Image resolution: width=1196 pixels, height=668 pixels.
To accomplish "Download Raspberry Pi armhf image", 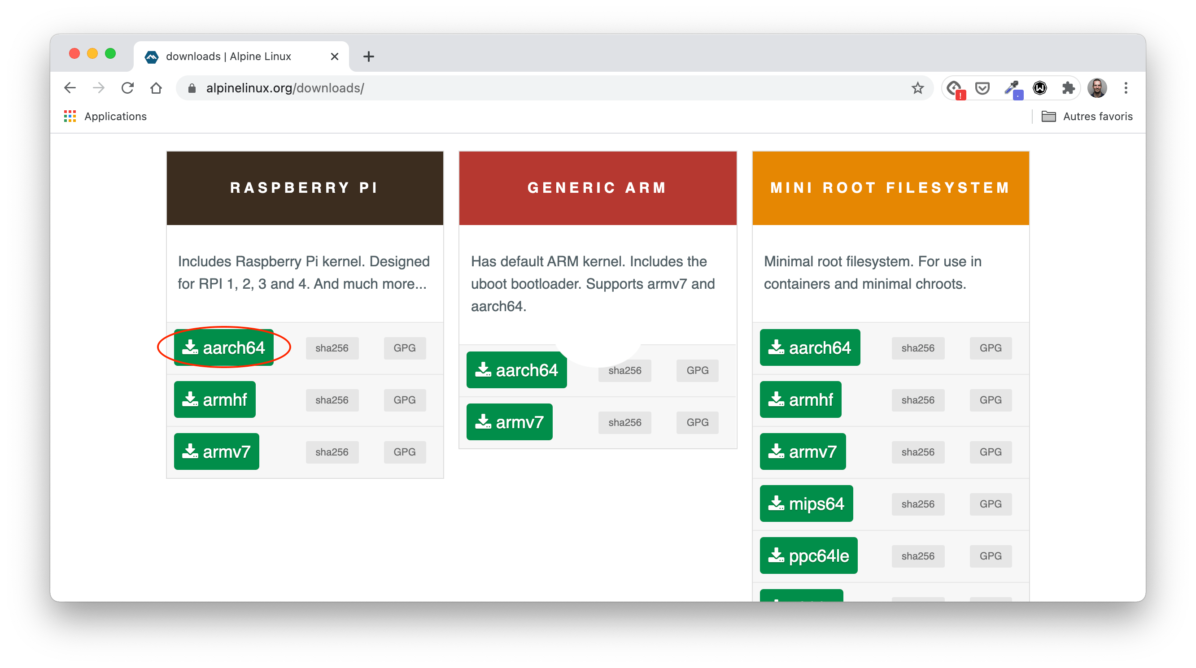I will click(214, 399).
